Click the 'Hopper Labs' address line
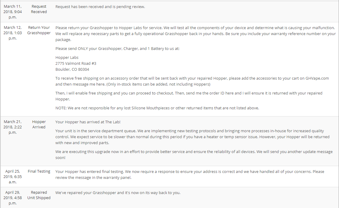The width and height of the screenshot is (339, 208). point(67,58)
